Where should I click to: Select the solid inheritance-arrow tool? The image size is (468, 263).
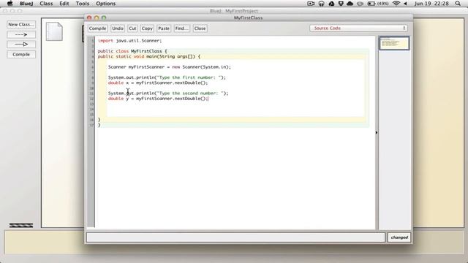[x=21, y=44]
